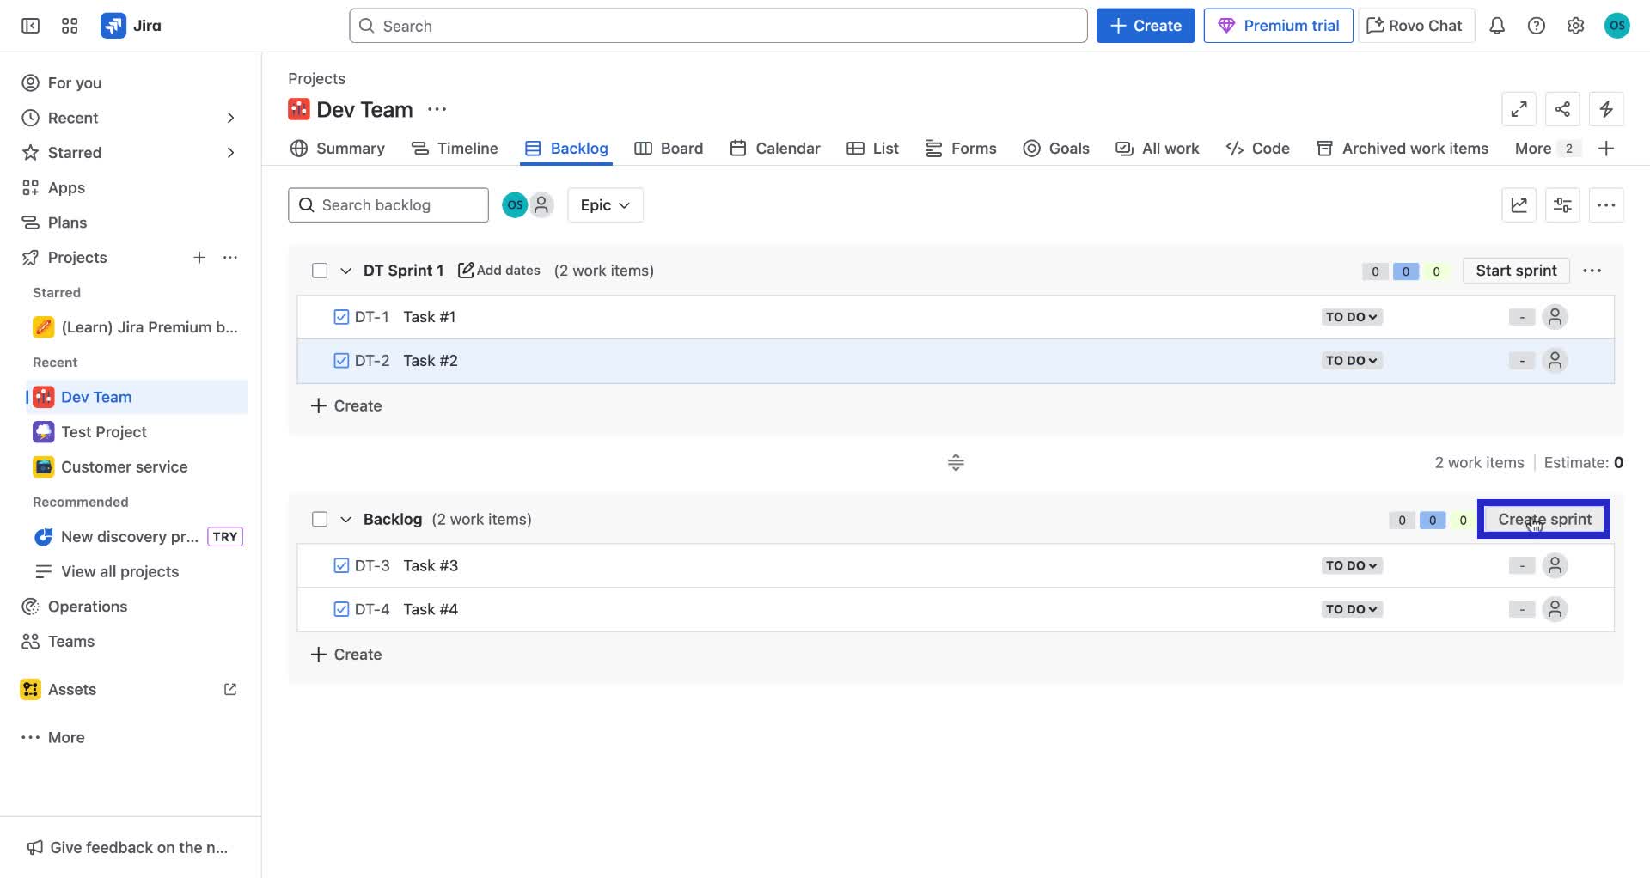Select all Backlog items checkbox
1650x878 pixels.
point(319,519)
